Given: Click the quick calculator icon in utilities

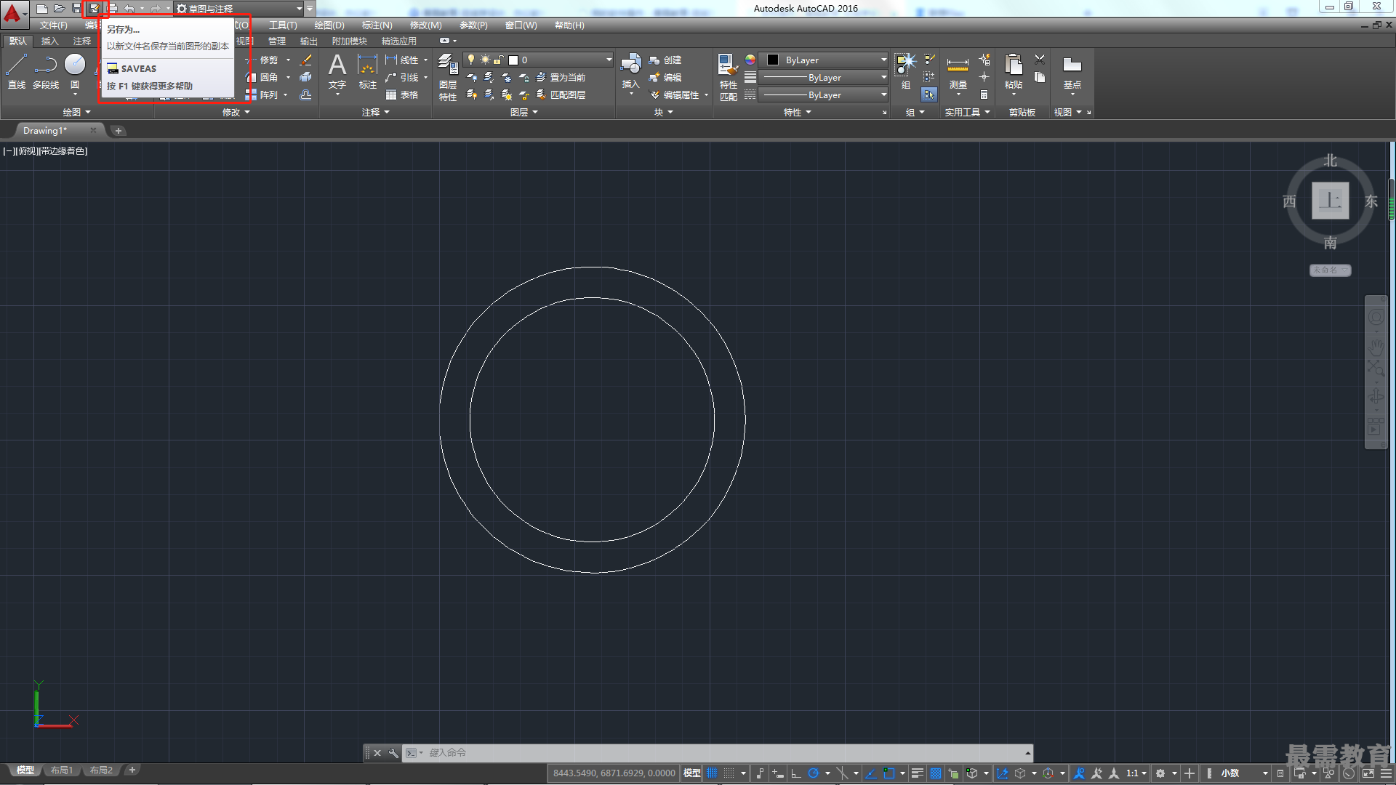Looking at the screenshot, I should (x=984, y=94).
